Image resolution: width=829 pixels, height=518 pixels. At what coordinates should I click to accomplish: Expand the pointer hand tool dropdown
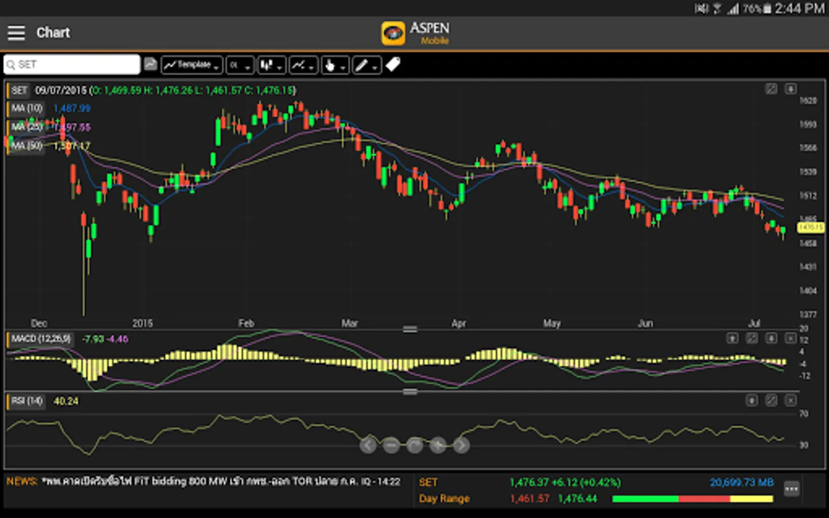(334, 65)
